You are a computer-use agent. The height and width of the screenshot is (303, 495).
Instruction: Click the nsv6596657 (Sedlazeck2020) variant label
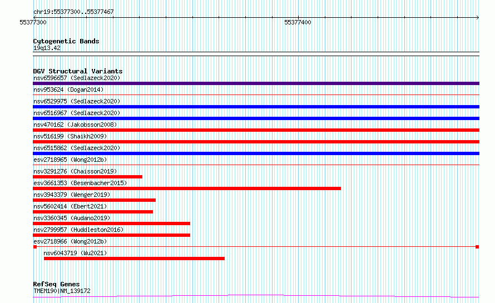pos(77,78)
